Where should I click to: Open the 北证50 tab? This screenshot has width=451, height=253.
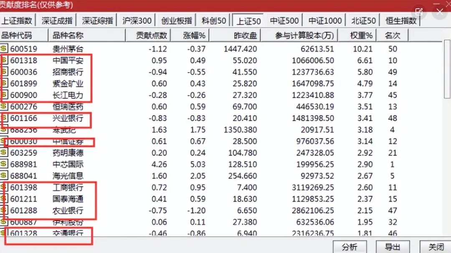(x=364, y=21)
